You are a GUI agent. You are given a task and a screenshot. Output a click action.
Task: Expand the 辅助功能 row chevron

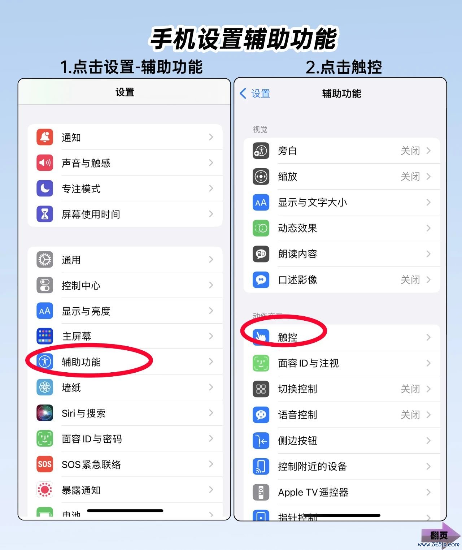click(211, 361)
